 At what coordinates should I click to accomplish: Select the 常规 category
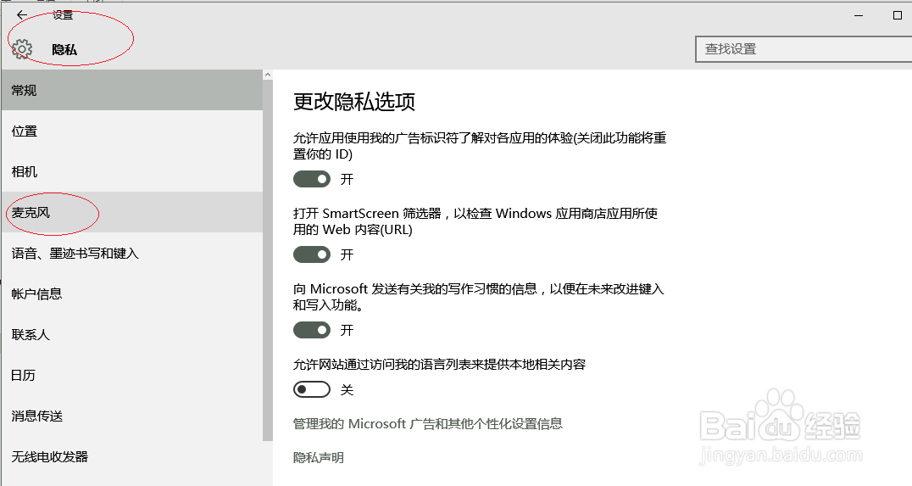pos(132,90)
